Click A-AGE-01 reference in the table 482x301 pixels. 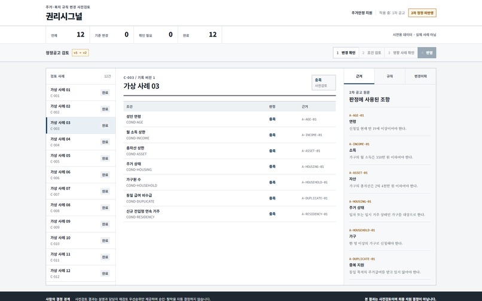pos(309,119)
